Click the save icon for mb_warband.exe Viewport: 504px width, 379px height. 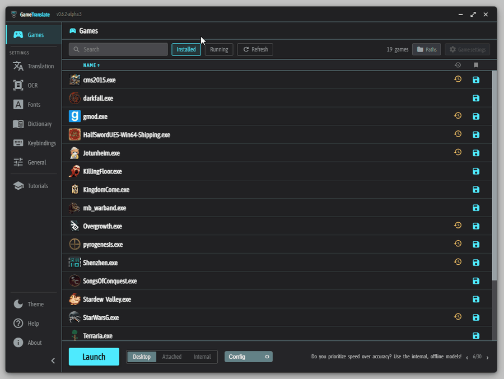coord(476,208)
